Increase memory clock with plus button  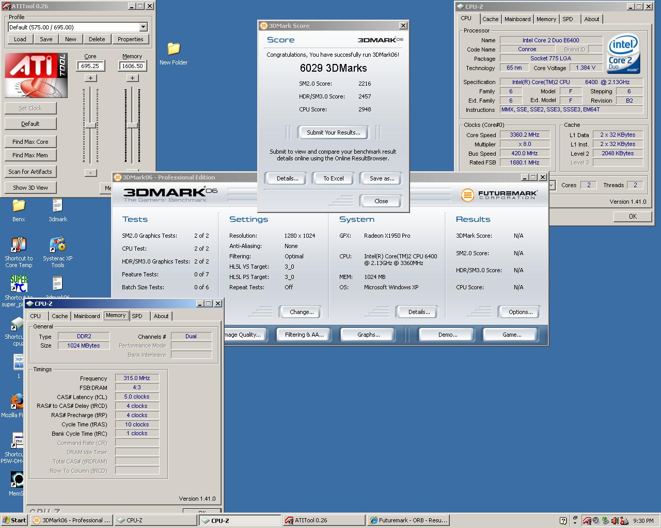(132, 78)
